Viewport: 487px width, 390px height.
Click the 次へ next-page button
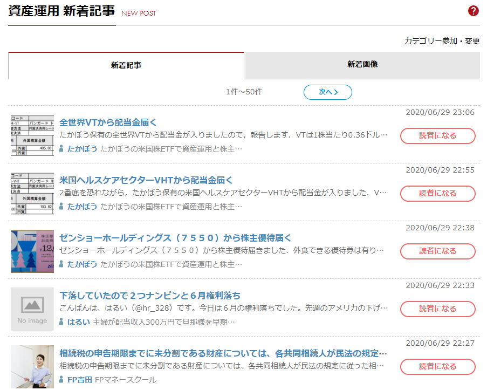[327, 92]
